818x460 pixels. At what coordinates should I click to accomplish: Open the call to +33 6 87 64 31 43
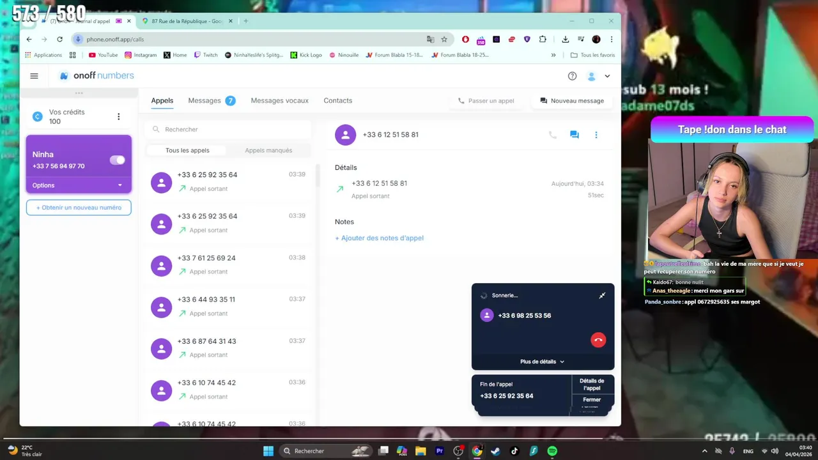point(228,348)
